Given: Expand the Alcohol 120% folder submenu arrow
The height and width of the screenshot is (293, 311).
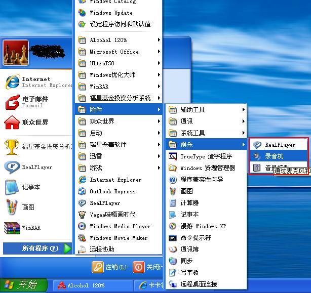Looking at the screenshot, I should pos(159,40).
